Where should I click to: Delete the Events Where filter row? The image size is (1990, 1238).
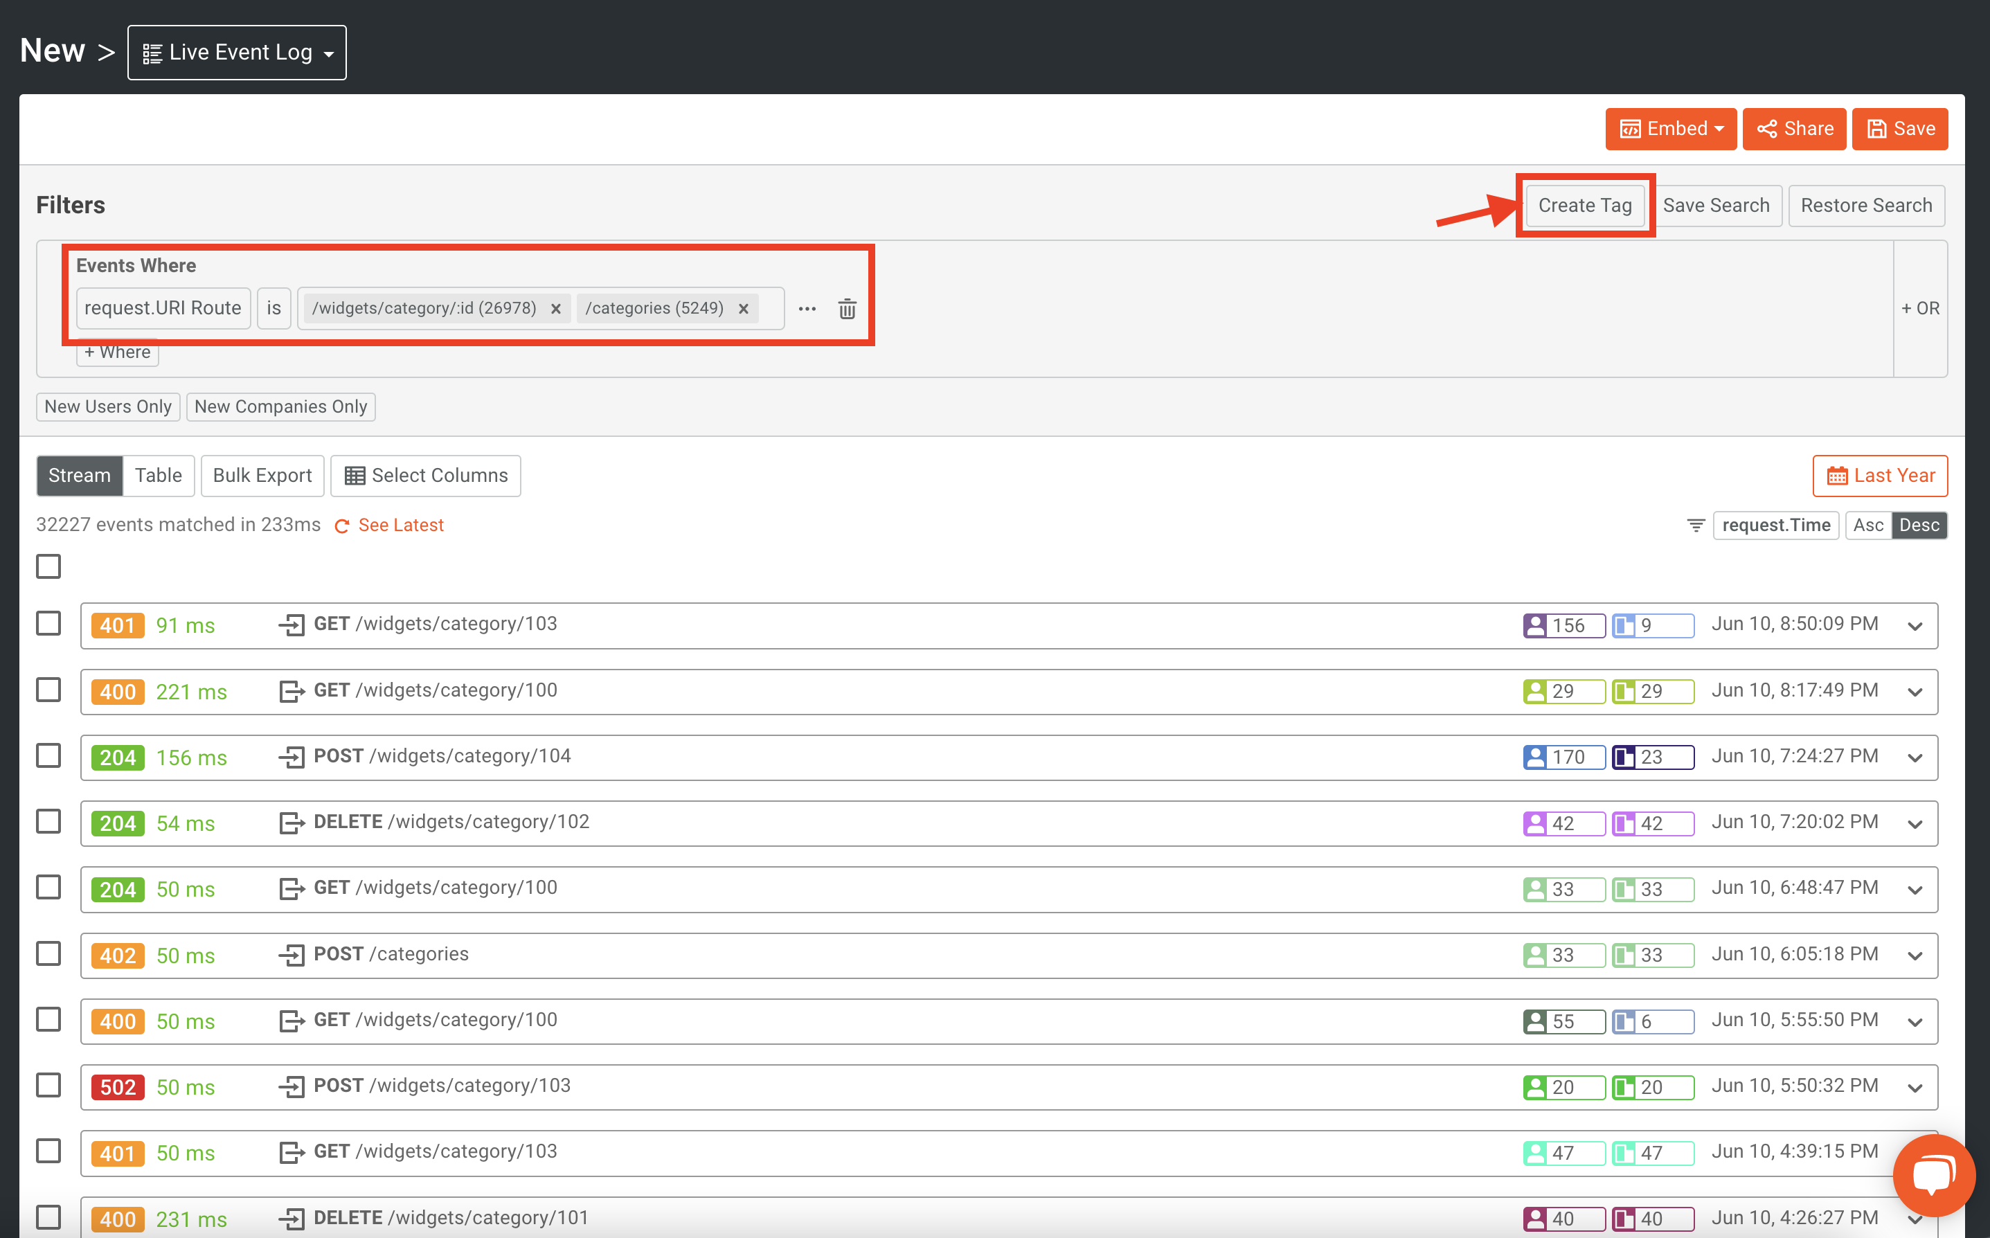[848, 309]
